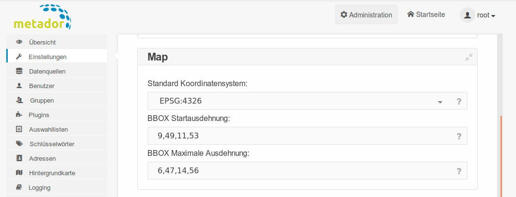Go to Startseite link

[x=426, y=15]
